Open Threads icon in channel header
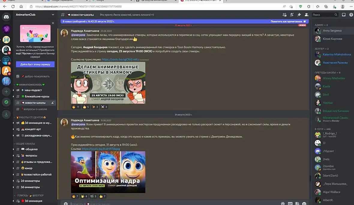 coord(284,15)
